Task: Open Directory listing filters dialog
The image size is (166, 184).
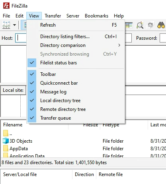Action: pyautogui.click(x=76, y=37)
